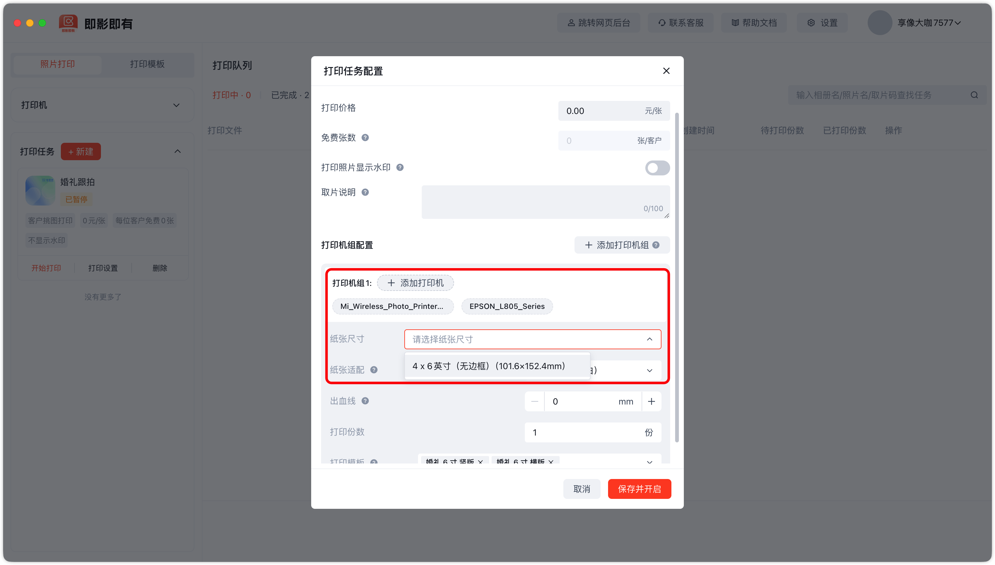Click help icon next to 免费张数
The image size is (995, 565).
click(x=365, y=138)
